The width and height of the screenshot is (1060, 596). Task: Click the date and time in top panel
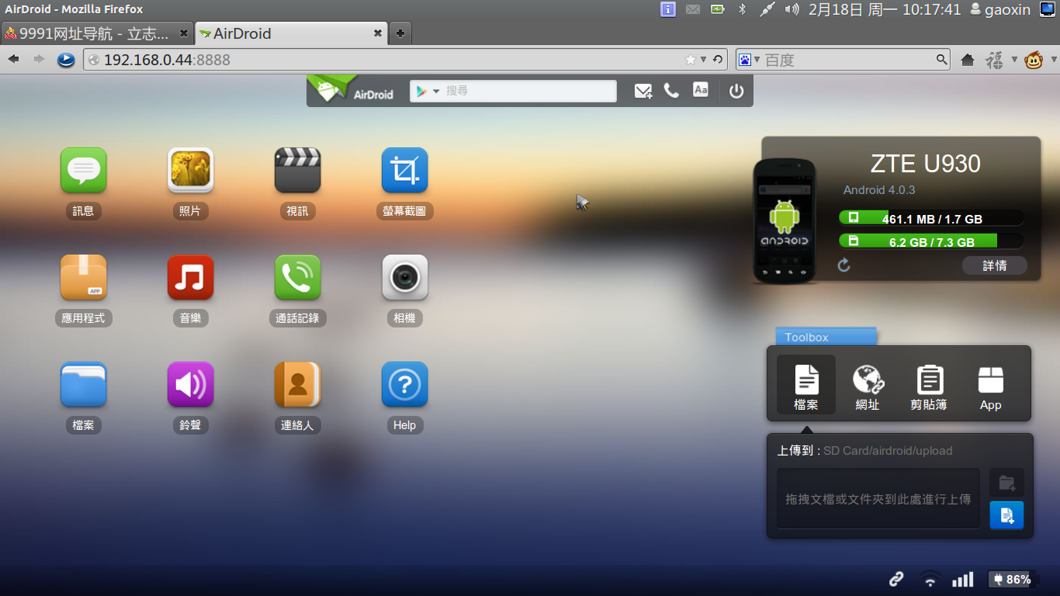(x=885, y=9)
